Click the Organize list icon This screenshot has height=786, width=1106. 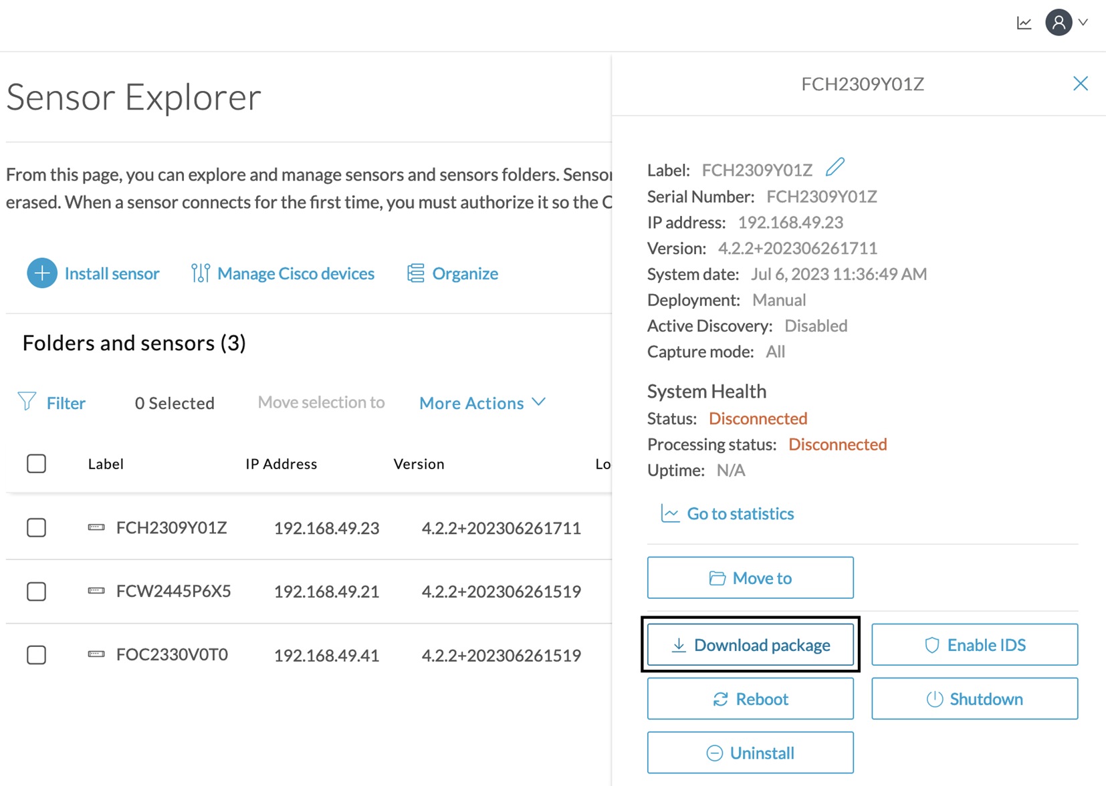tap(415, 273)
